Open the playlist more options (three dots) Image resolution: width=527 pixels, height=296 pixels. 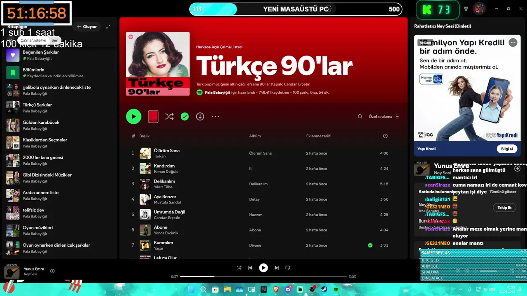point(215,116)
